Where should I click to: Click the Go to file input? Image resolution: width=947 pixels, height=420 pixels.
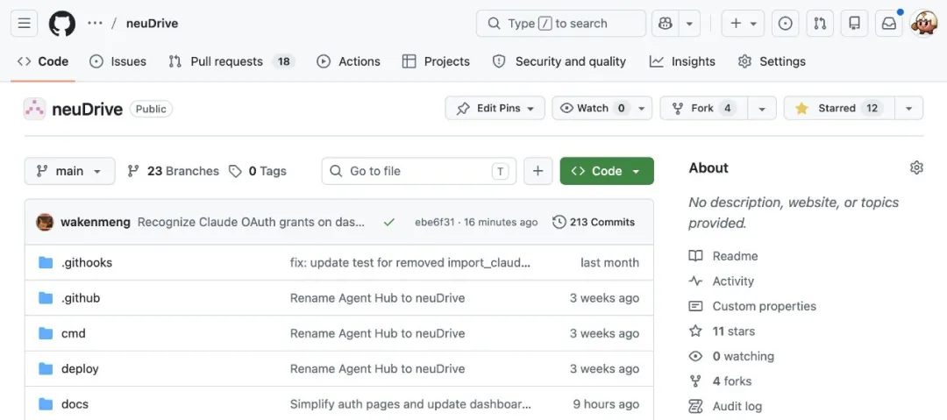tap(418, 171)
